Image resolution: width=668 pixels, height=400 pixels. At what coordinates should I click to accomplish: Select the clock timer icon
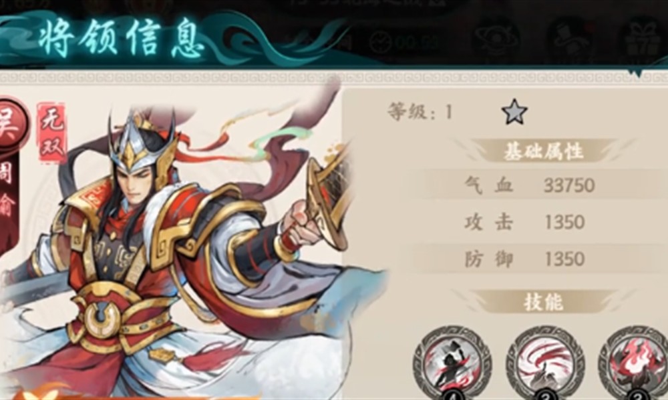380,43
